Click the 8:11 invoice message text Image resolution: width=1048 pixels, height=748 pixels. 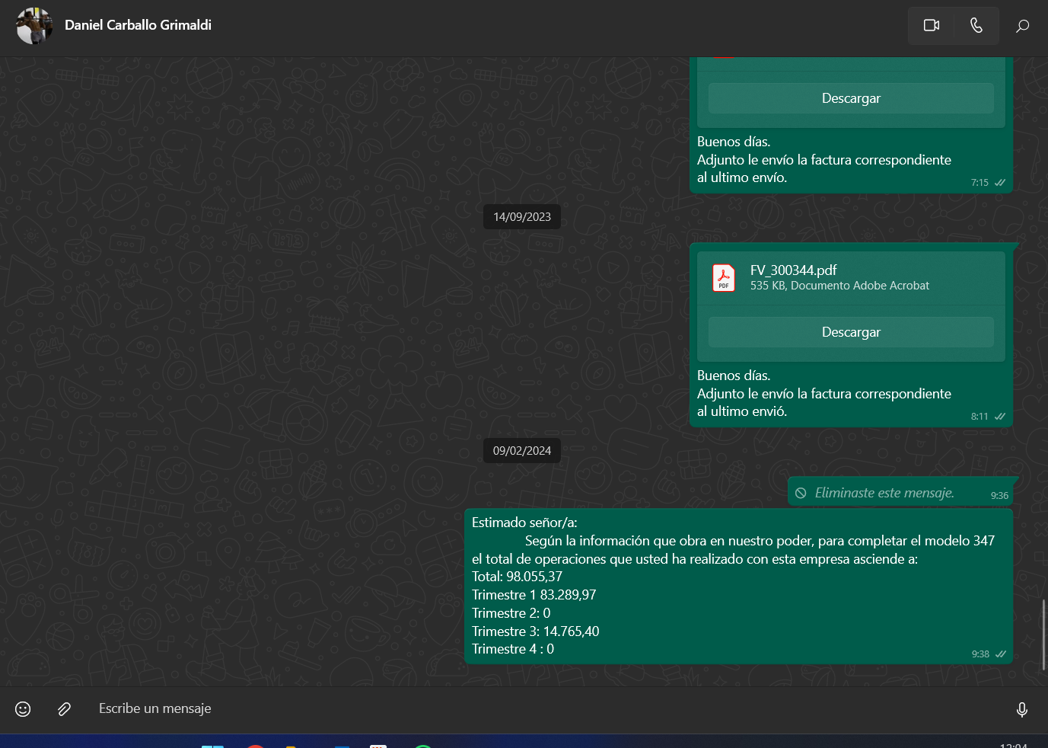[823, 394]
